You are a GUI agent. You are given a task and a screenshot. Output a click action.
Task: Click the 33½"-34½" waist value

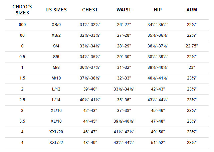click(124, 89)
